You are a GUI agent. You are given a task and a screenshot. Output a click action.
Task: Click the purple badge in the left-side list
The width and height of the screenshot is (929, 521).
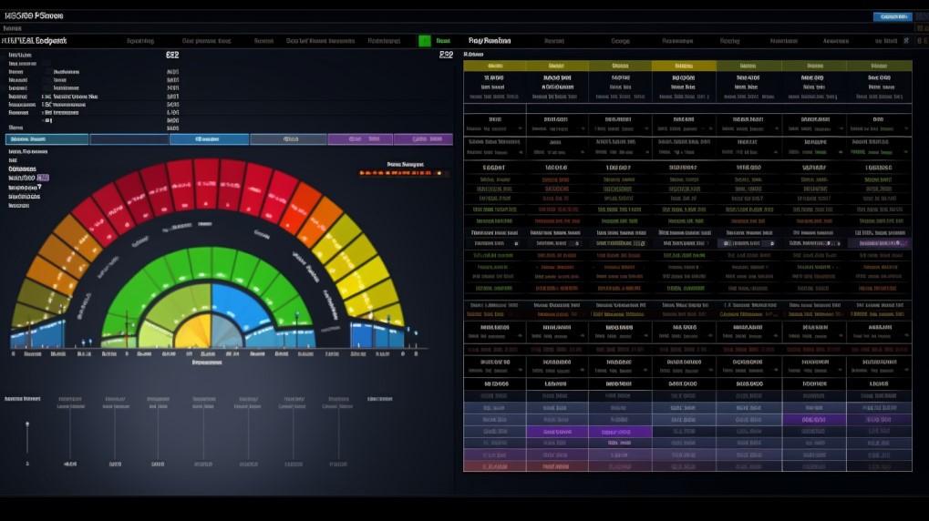point(43,178)
